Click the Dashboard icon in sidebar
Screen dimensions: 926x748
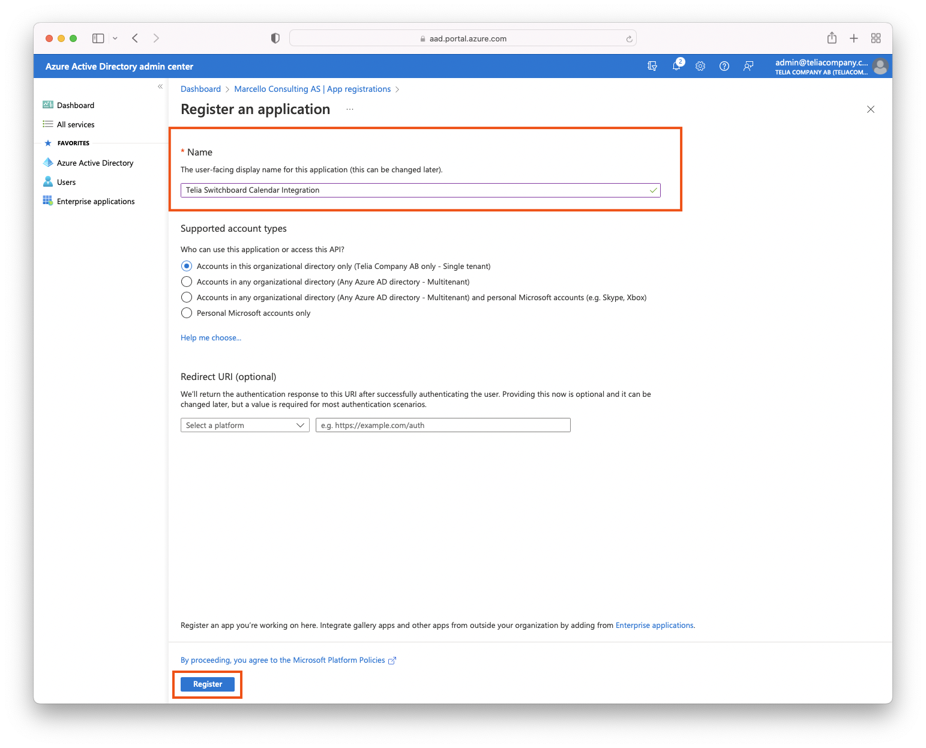tap(48, 105)
